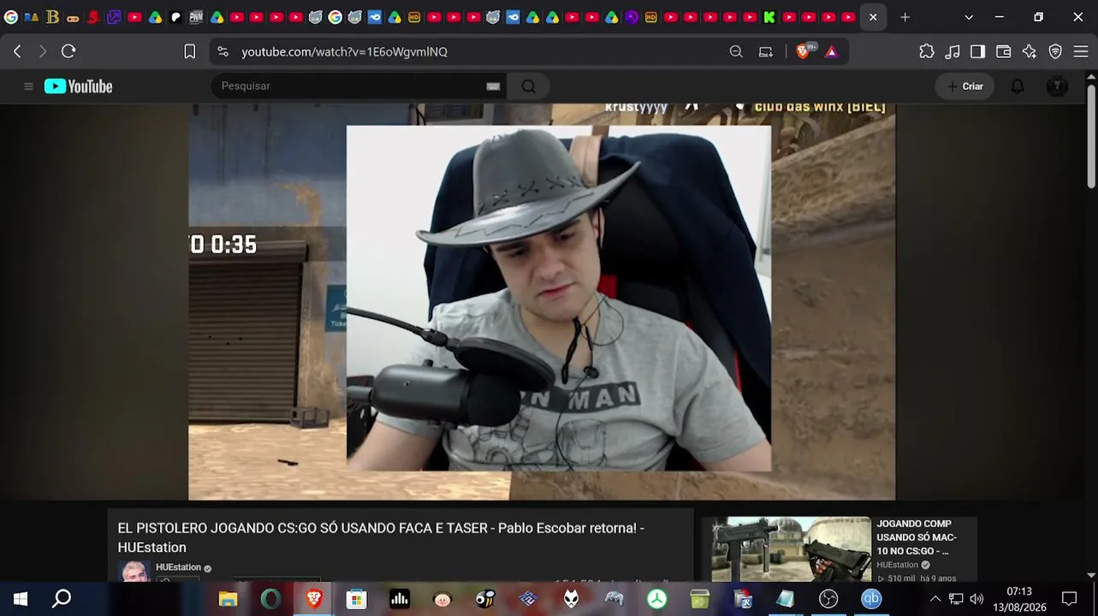Reload the YouTube page

pyautogui.click(x=68, y=51)
